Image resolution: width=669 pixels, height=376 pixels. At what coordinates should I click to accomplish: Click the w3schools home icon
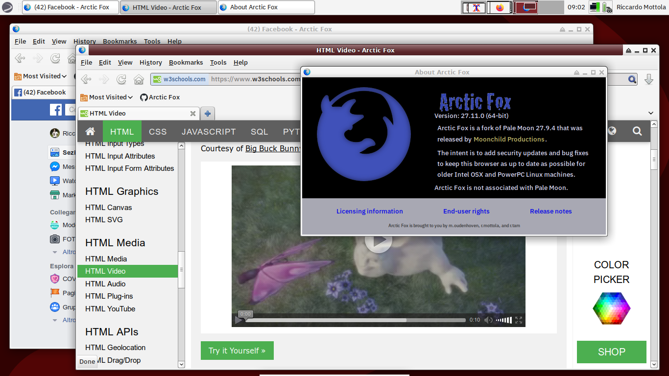tap(90, 131)
